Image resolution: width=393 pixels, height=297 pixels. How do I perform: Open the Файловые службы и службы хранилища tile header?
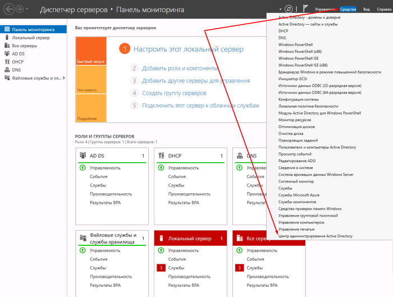click(x=112, y=238)
